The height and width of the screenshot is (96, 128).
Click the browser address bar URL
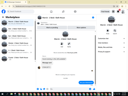tap(30, 6)
